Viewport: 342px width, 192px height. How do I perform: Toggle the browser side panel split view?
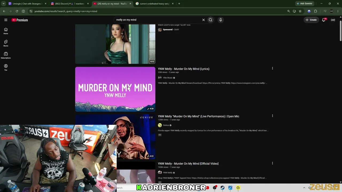(23, 11)
